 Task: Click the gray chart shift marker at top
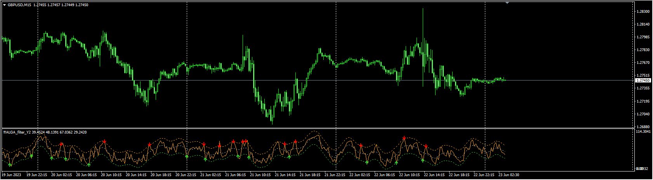point(507,3)
